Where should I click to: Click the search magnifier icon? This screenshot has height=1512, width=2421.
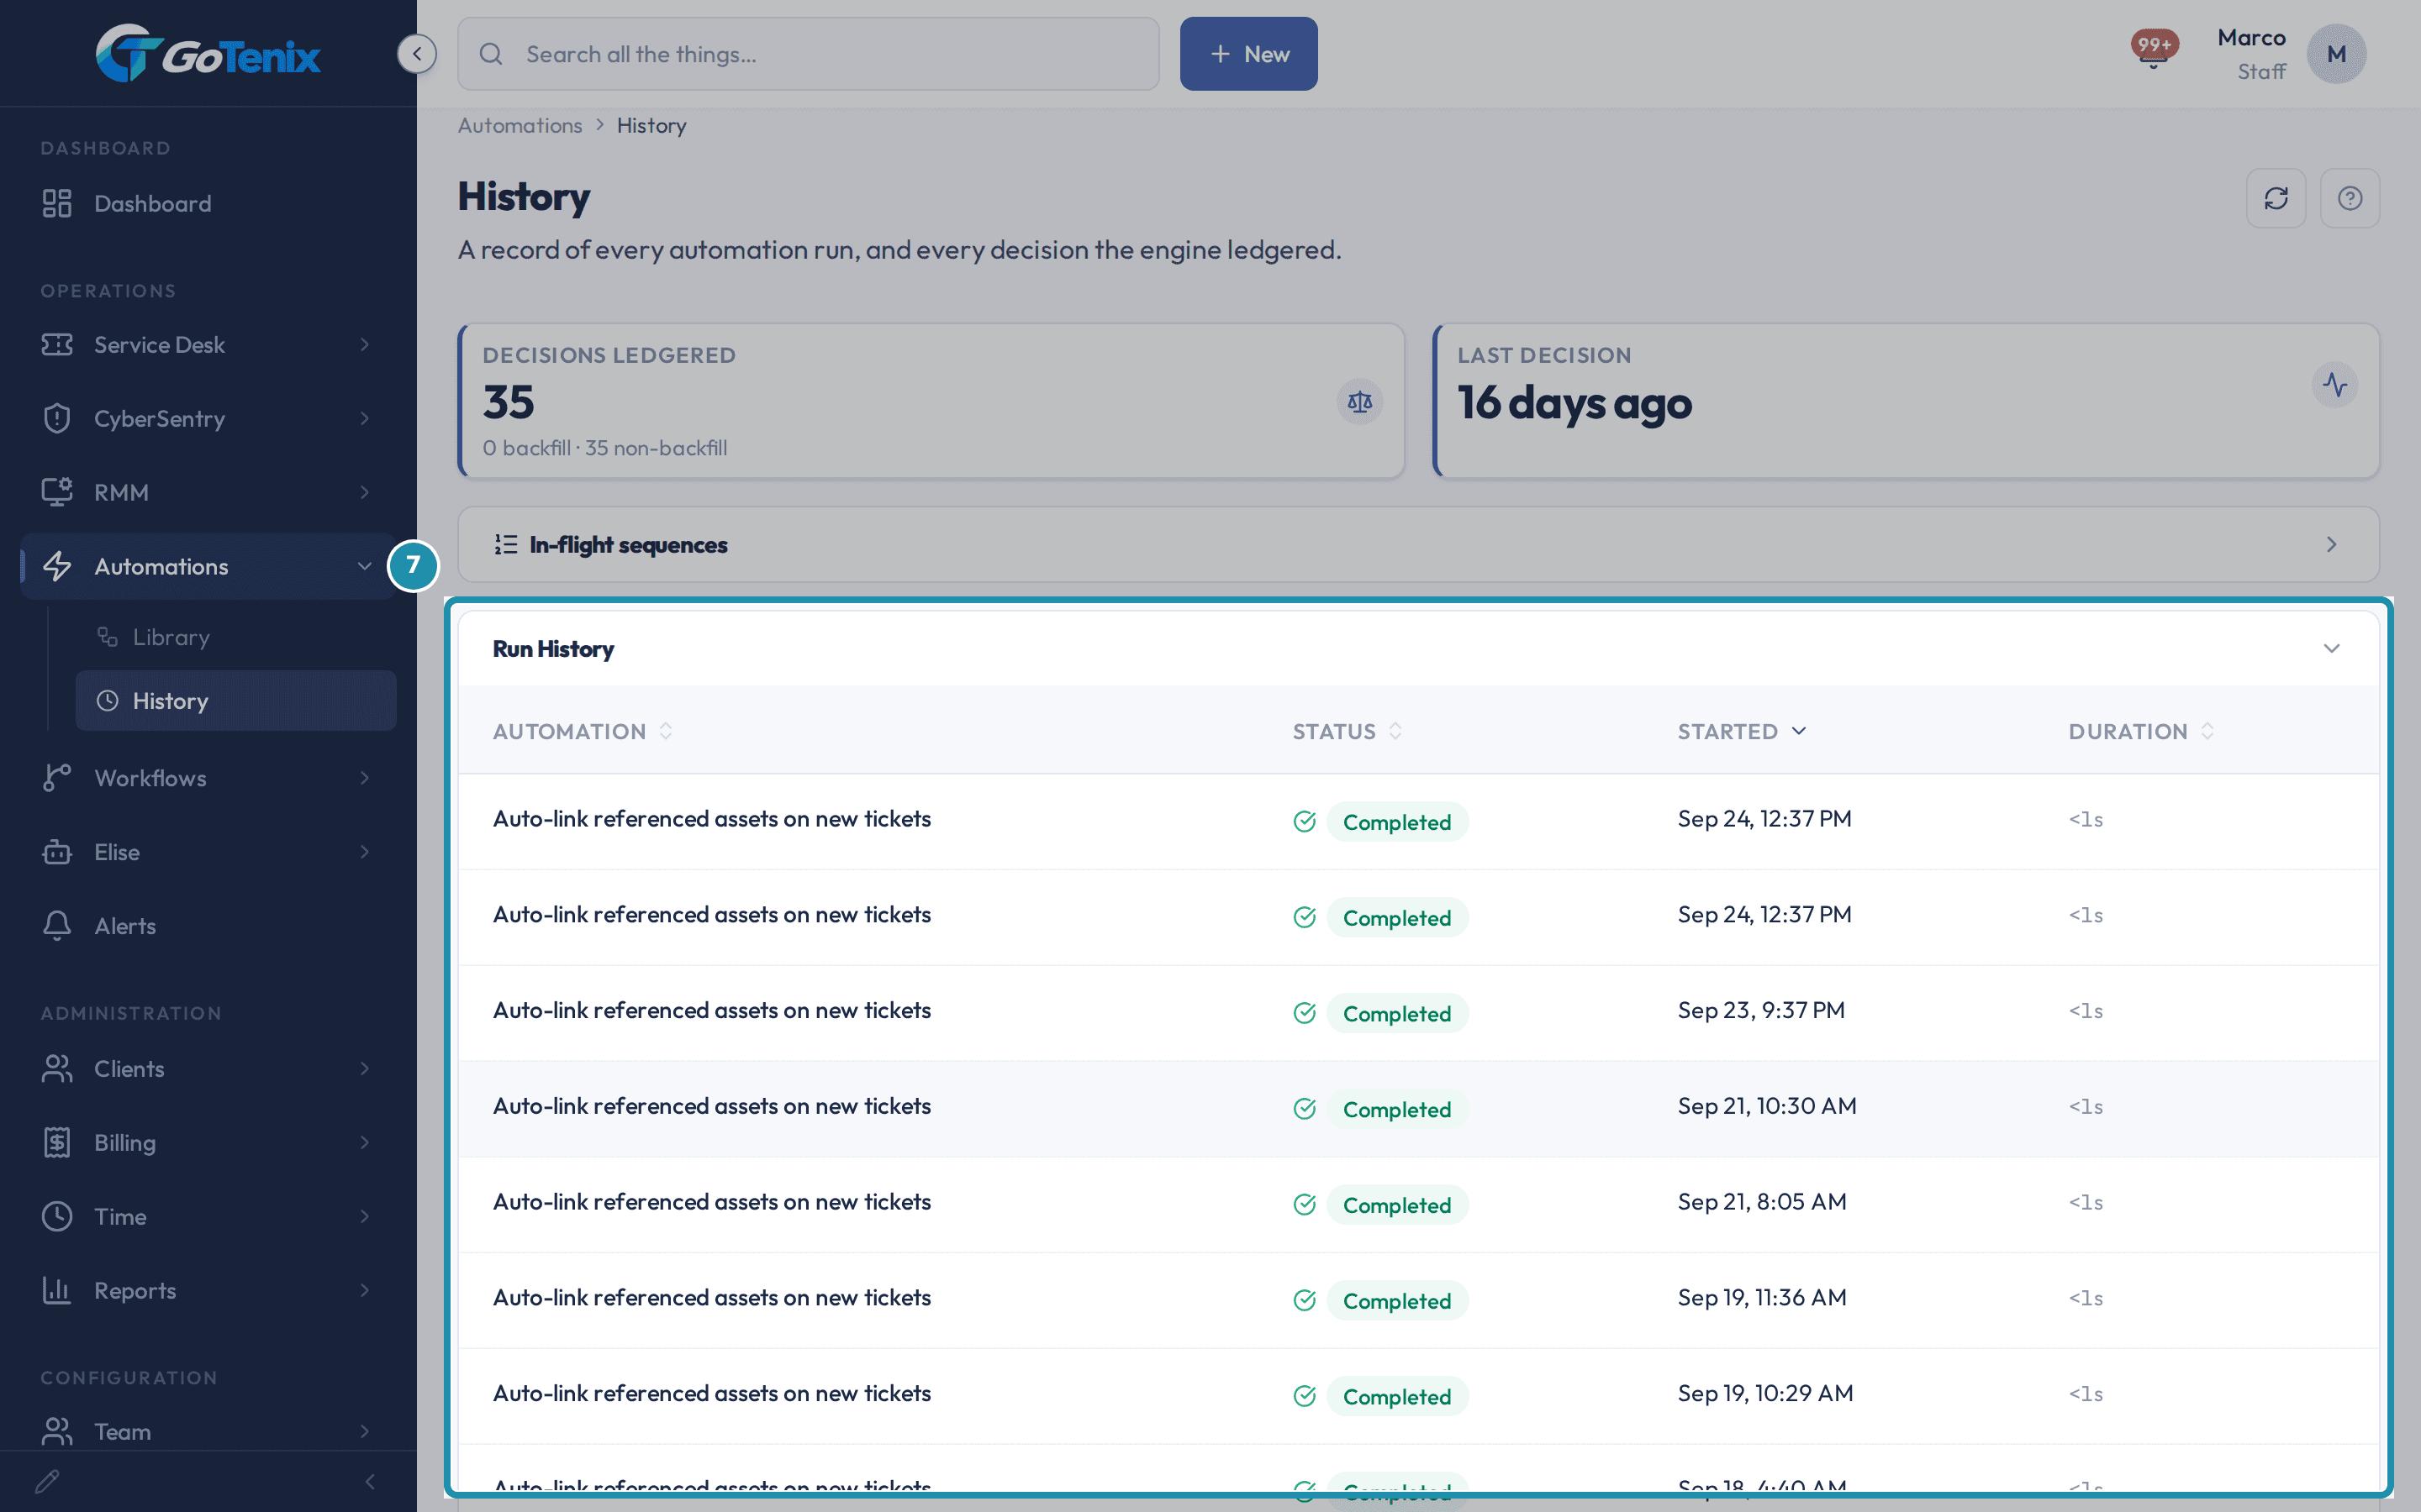(491, 54)
